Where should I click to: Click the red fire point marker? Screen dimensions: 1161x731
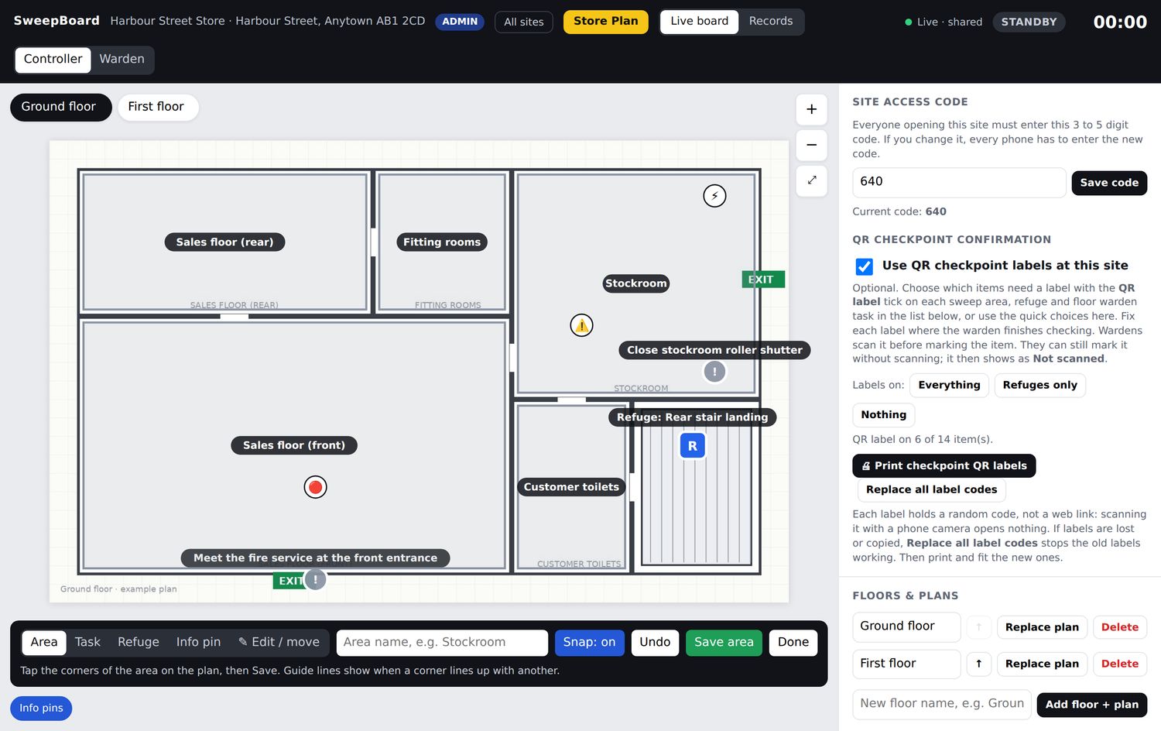[x=315, y=487]
